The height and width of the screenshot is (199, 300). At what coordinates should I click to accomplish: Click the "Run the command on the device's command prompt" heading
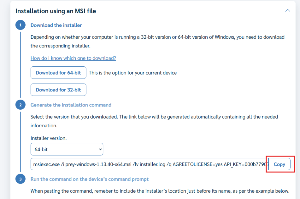[90, 179]
